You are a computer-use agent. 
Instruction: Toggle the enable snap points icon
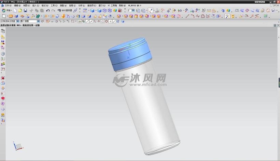tap(80, 21)
